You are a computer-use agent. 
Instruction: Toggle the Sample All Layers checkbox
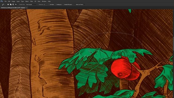point(63,5)
